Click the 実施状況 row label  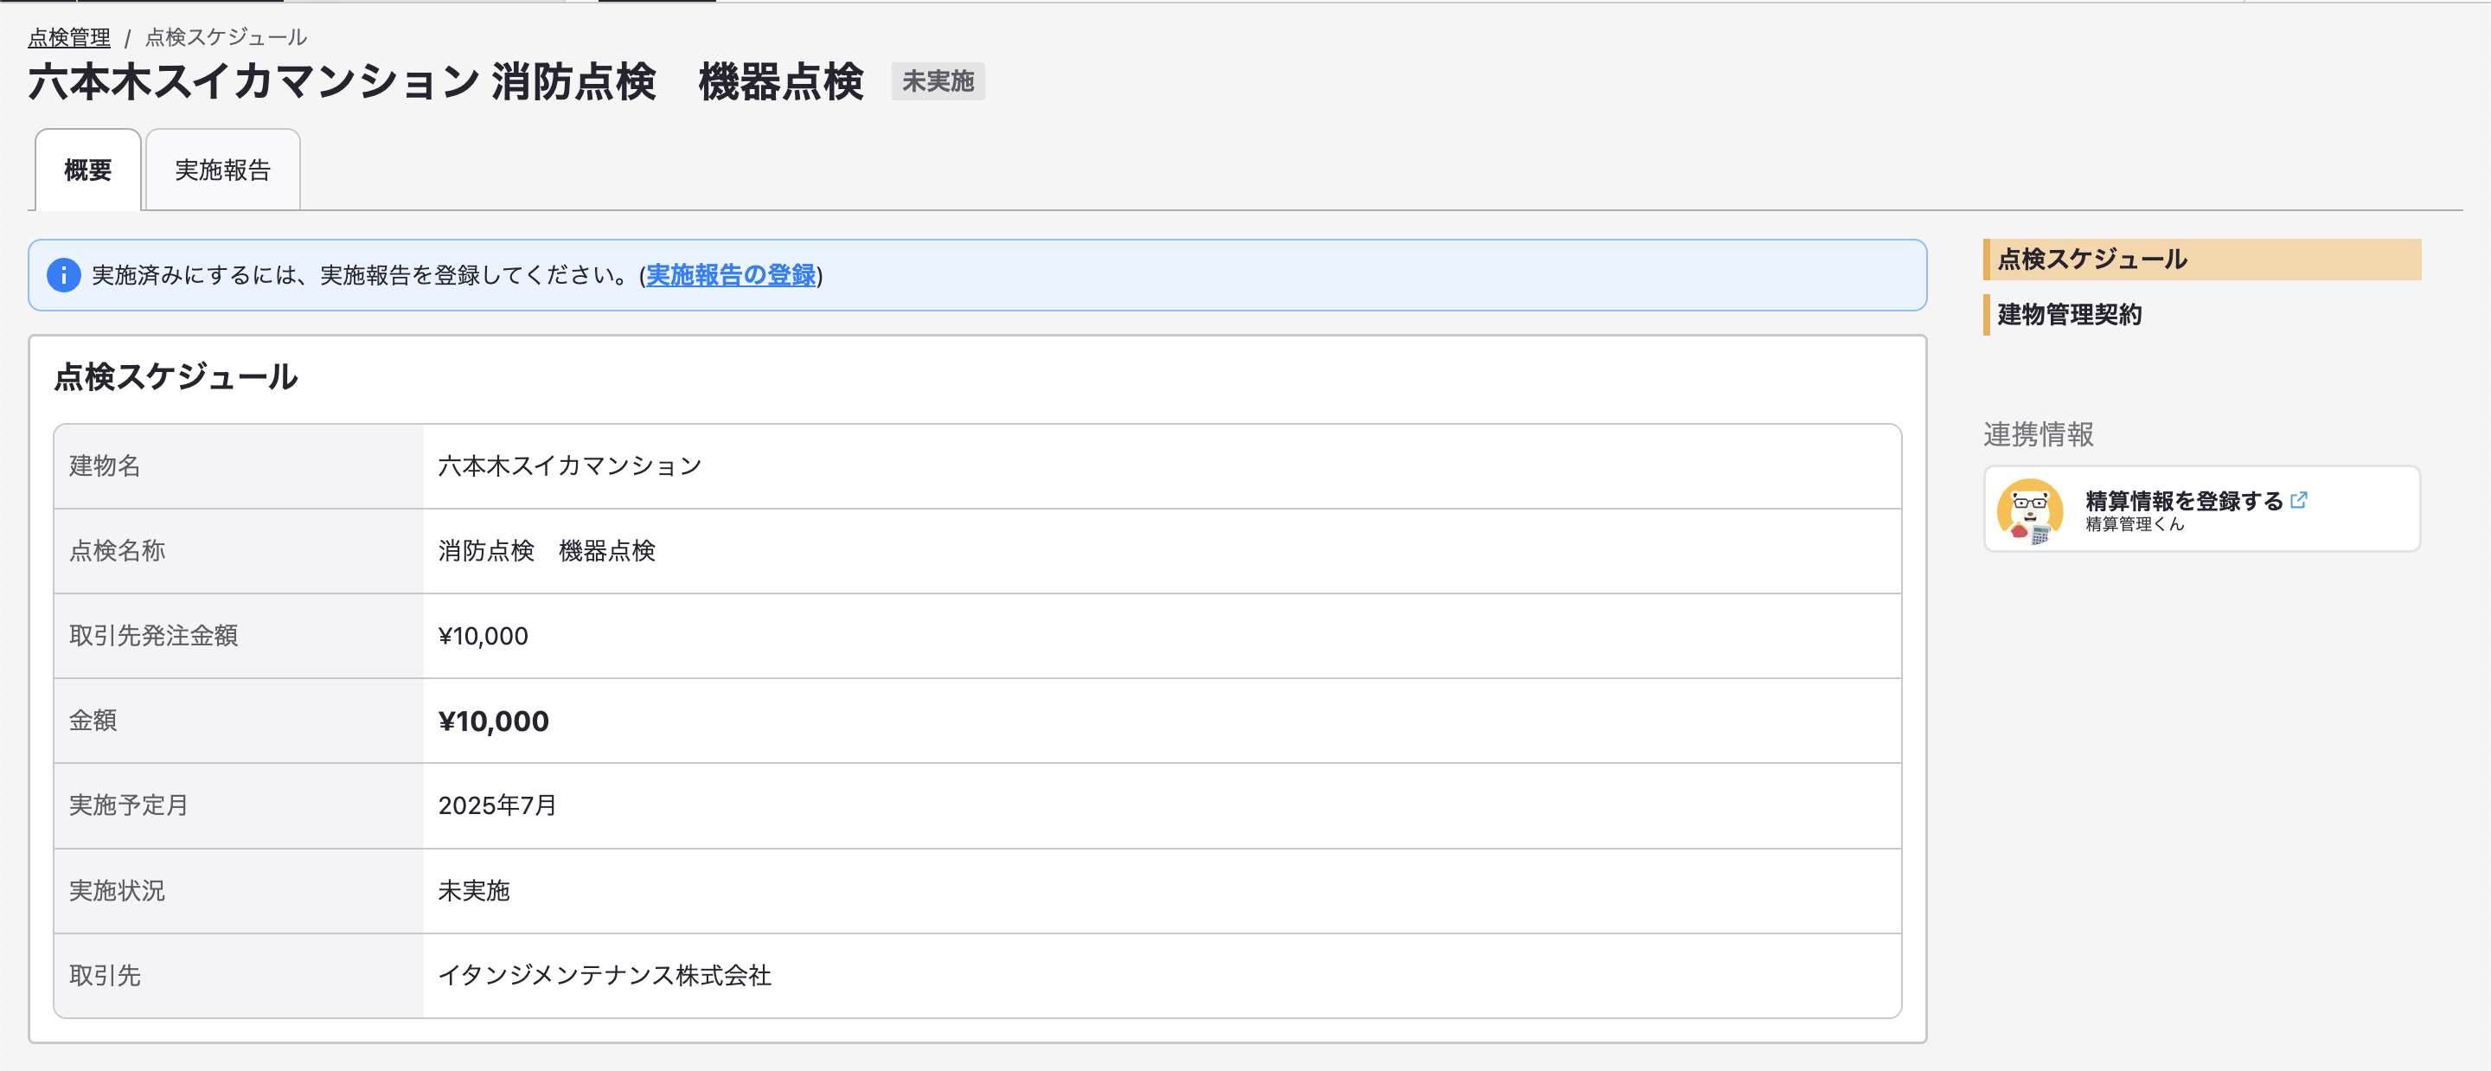click(117, 890)
